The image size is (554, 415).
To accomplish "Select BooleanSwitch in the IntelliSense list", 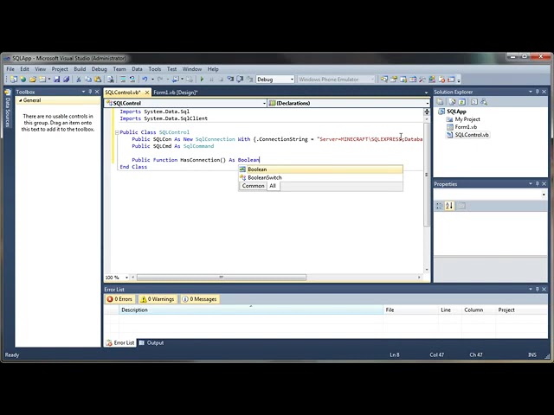I will 321,177.
